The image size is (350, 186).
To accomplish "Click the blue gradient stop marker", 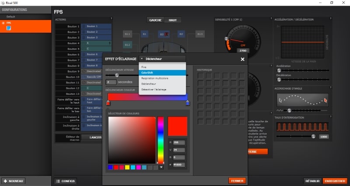I will 187,103.
